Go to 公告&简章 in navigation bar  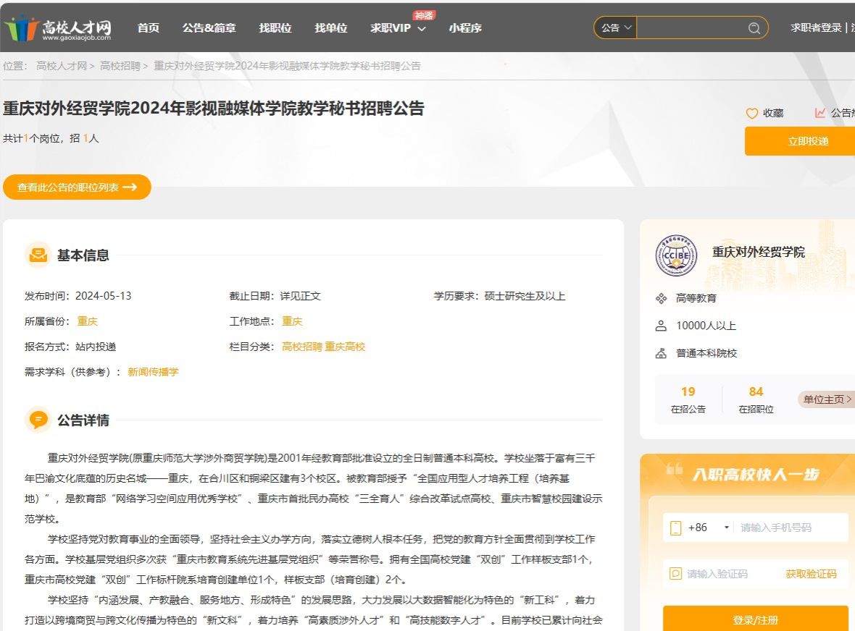(209, 28)
